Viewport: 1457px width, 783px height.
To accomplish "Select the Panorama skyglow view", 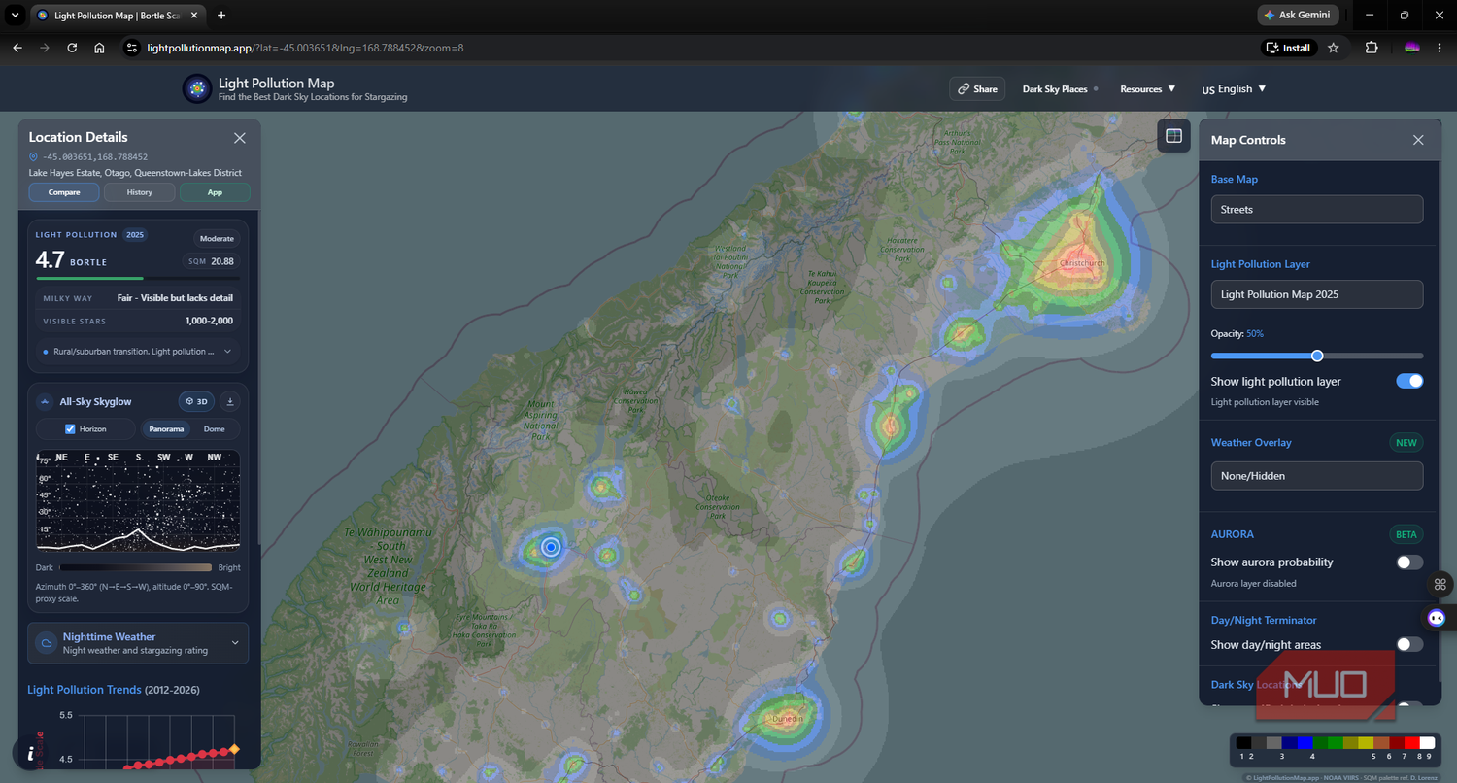I will (x=167, y=428).
